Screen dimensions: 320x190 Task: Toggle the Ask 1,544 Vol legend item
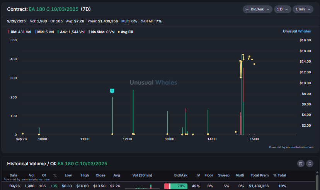[71, 32]
